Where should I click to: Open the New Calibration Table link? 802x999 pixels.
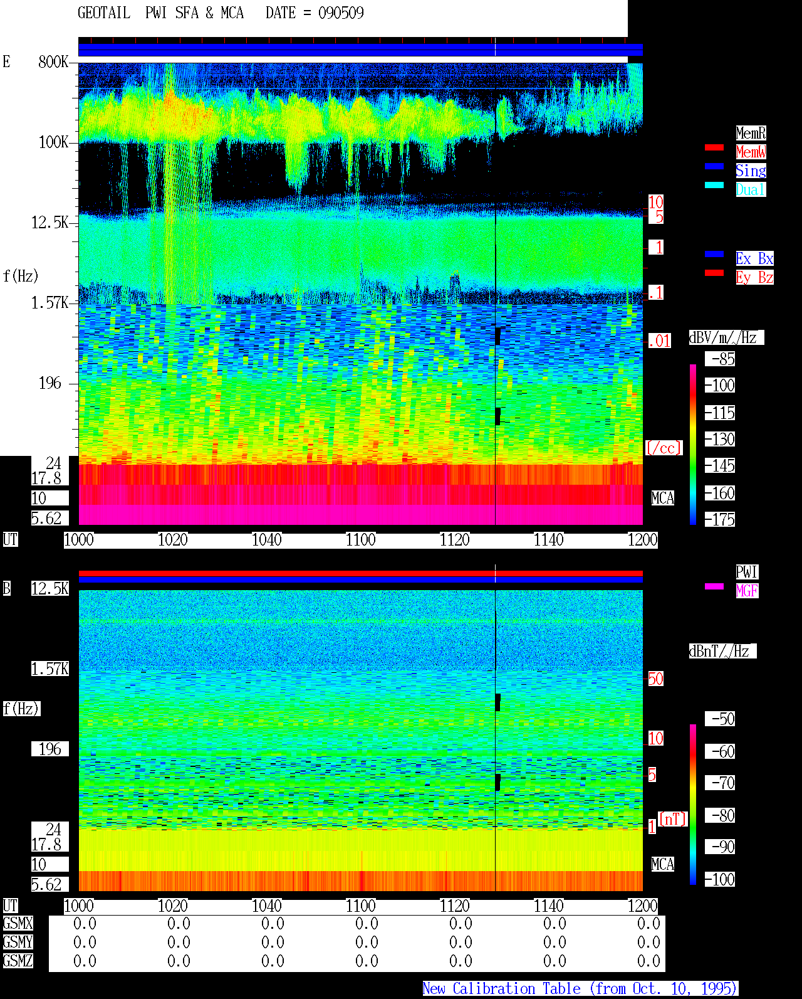(x=580, y=988)
